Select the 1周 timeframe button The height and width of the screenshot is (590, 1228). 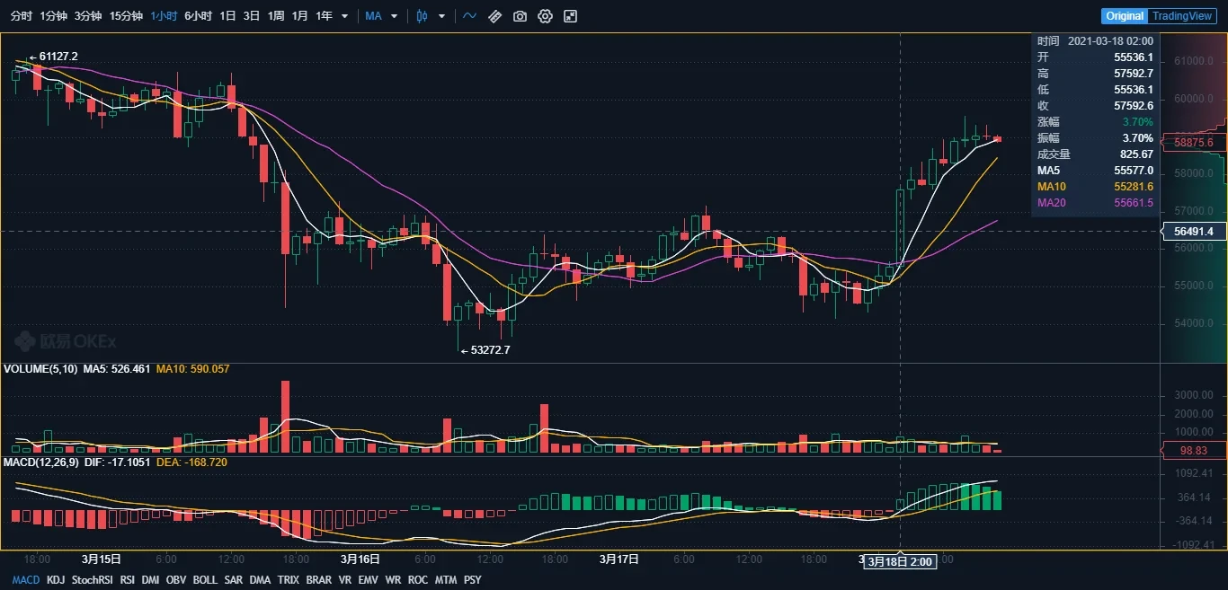point(276,16)
